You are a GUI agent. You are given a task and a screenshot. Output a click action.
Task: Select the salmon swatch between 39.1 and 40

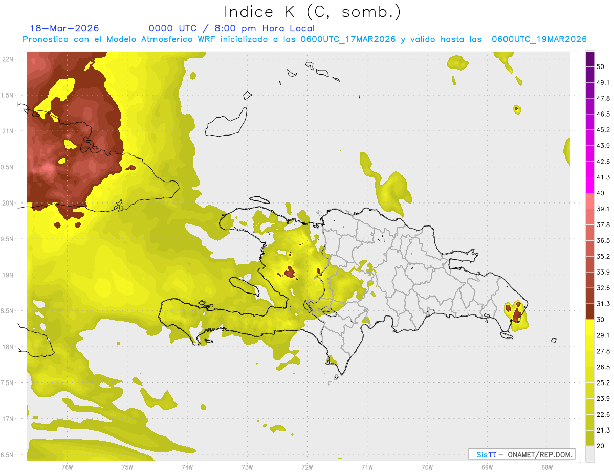tap(590, 201)
